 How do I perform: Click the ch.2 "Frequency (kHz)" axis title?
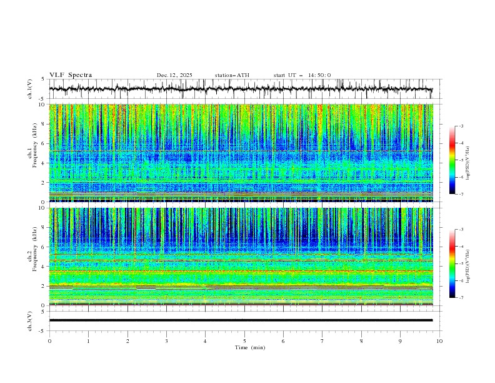pyautogui.click(x=34, y=248)
